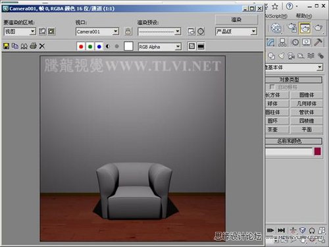Open the RGB Alpha channel dropdown

point(160,47)
